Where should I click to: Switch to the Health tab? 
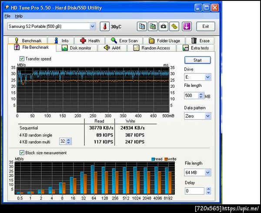coord(90,40)
